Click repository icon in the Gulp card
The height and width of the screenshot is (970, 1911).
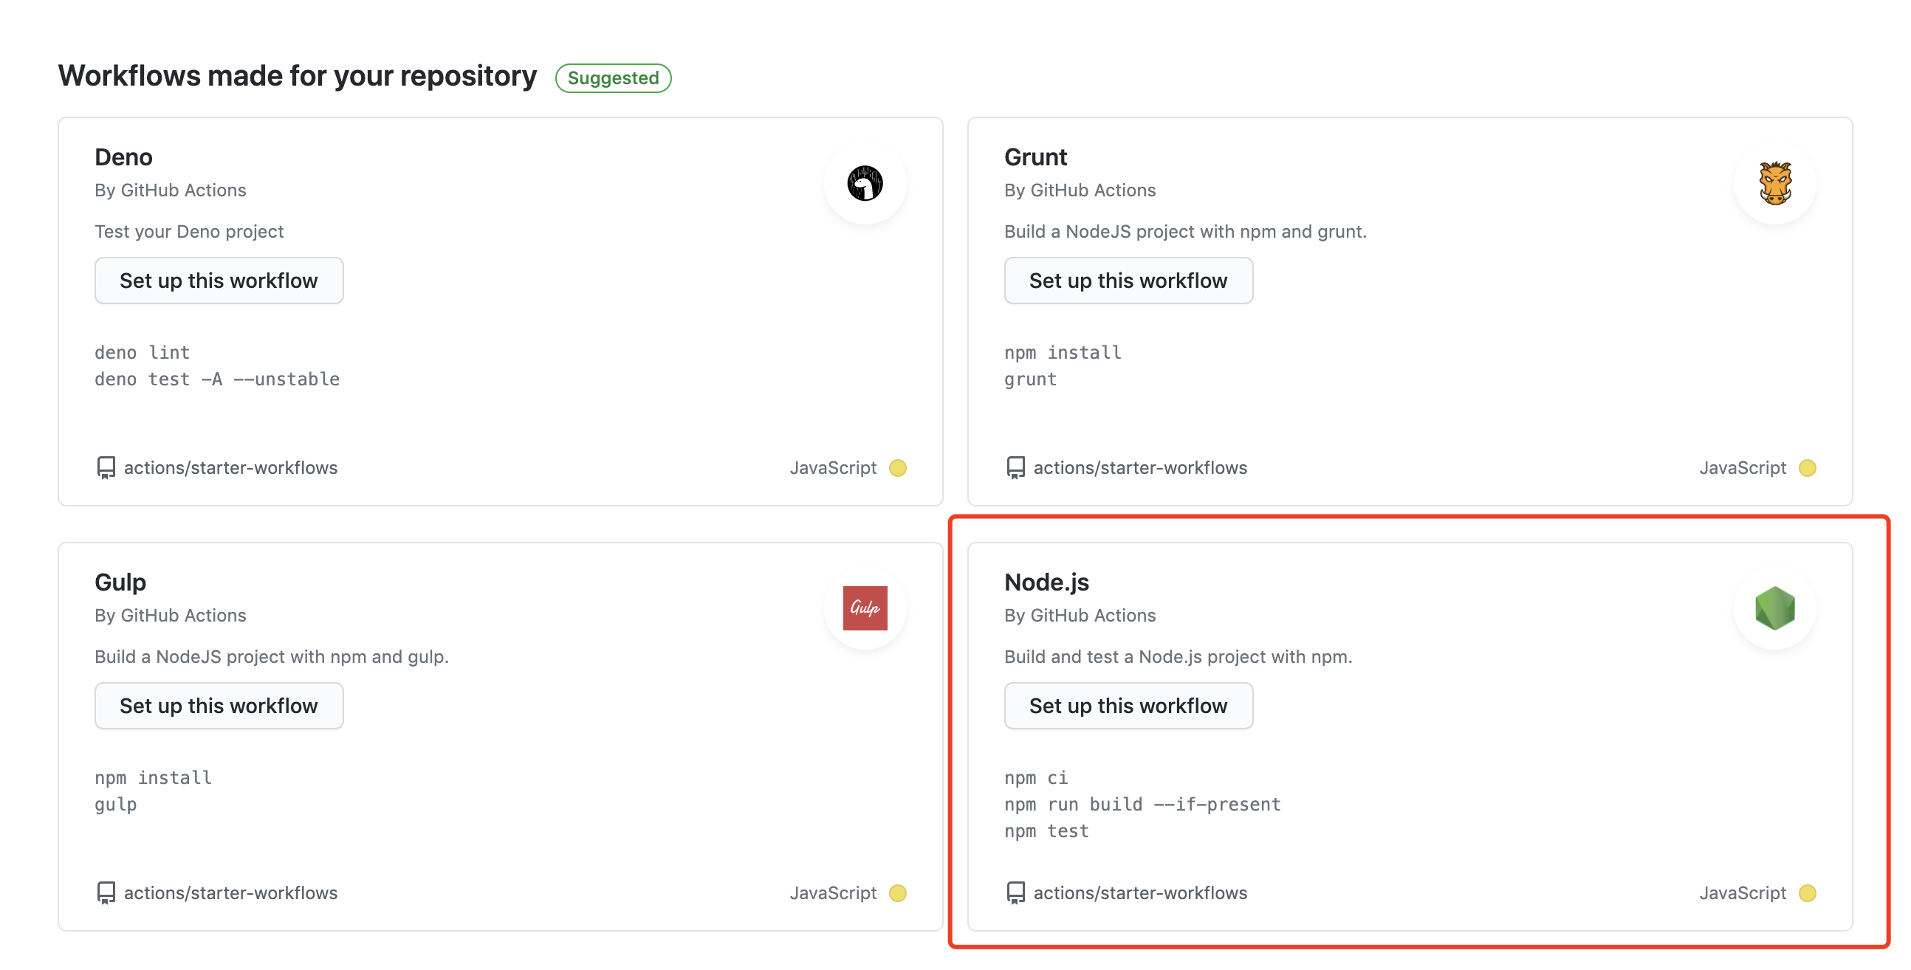pos(106,893)
